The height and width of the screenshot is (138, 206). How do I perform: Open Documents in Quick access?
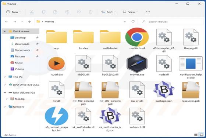22,50
